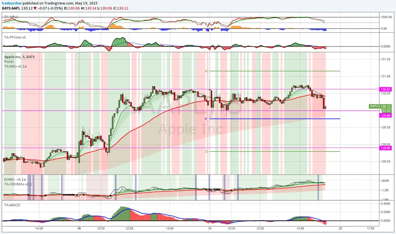Viewport: 396px width, 234px height.
Task: Click the close value C:130.12 in header
Action: (x=121, y=8)
